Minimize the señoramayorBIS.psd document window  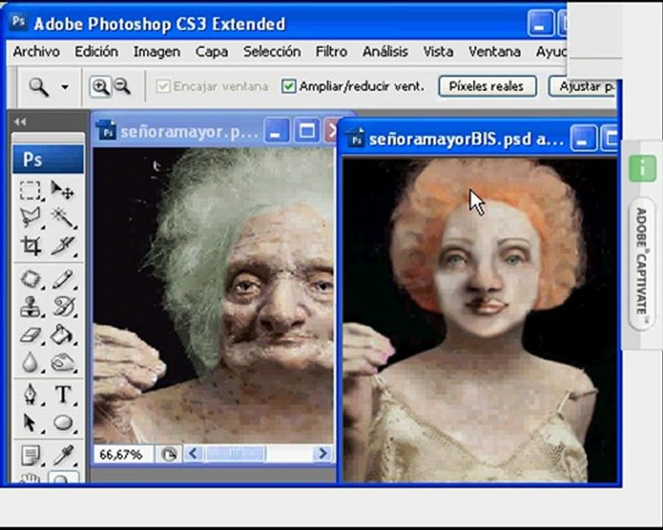click(583, 138)
